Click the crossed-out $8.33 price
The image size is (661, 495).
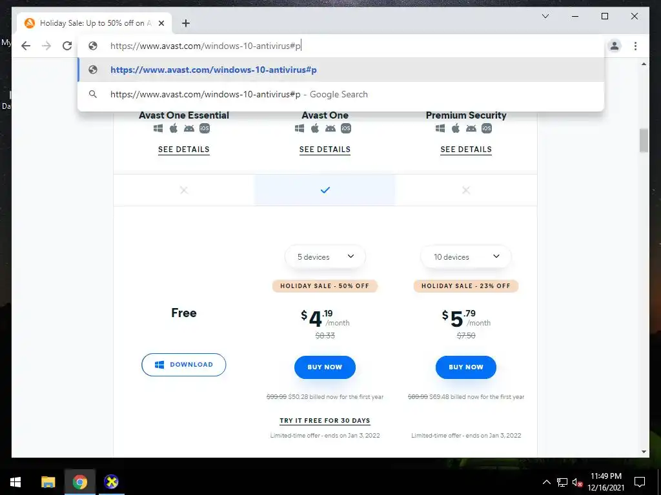click(x=325, y=335)
